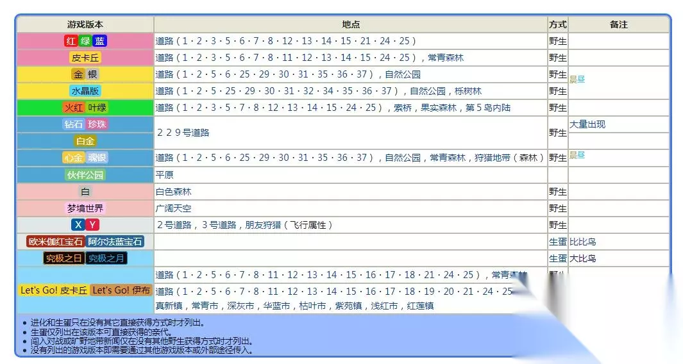Open the 华蓝市 city link
Image resolution: width=683 pixels, height=364 pixels.
[276, 306]
